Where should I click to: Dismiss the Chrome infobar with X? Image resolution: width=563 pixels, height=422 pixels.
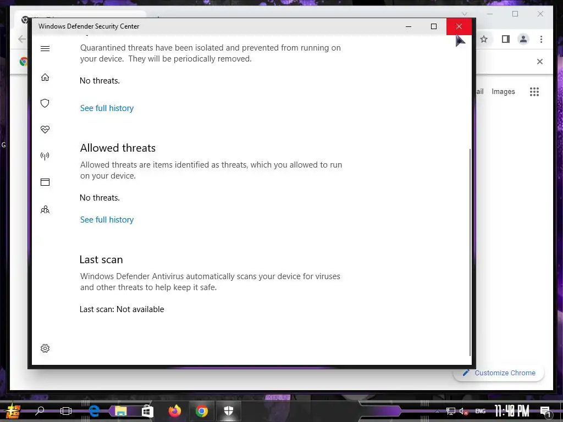pos(540,62)
